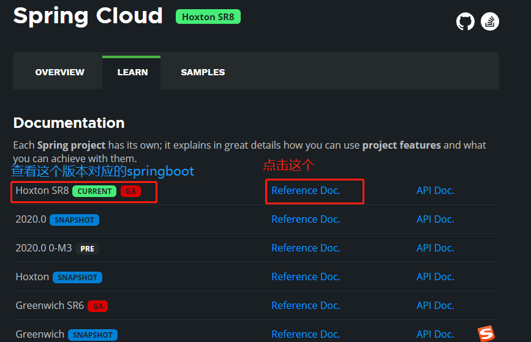Screen dimensions: 531x342
Task: Click the GA badge on Greenwich SR6
Action: (98, 306)
